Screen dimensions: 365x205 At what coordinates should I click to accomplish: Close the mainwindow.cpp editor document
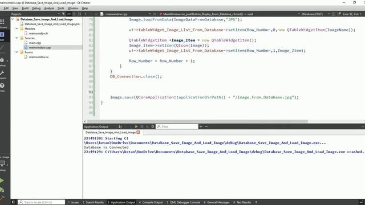[155, 14]
